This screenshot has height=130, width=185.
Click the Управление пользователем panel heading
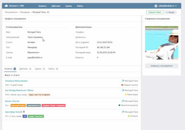tap(157, 19)
